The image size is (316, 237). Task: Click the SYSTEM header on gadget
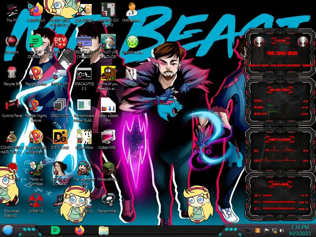coord(280,90)
